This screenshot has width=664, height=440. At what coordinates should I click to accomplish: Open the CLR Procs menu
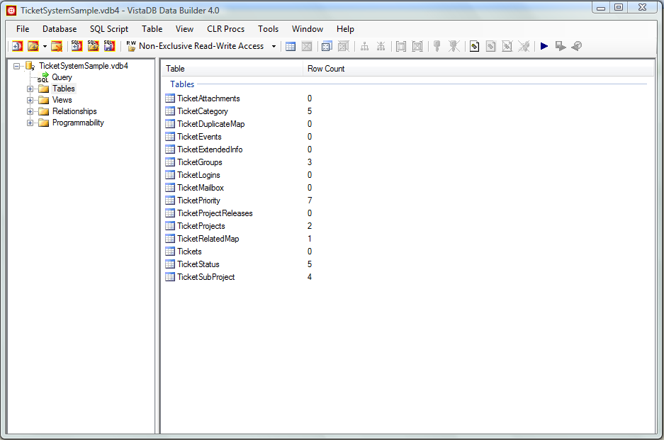[x=225, y=29]
